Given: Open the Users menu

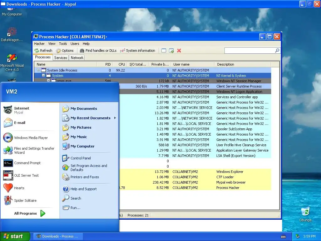Looking at the screenshot, I should pos(75,44).
